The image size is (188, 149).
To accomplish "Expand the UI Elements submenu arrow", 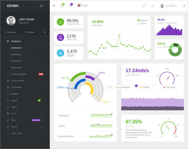I will click(42, 87).
